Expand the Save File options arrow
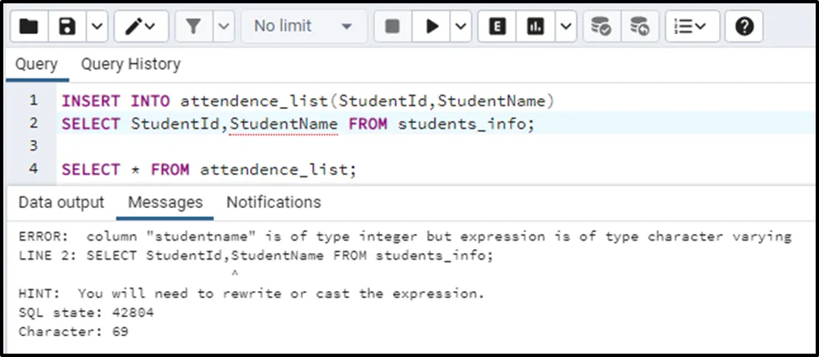Image resolution: width=819 pixels, height=357 pixels. tap(97, 27)
